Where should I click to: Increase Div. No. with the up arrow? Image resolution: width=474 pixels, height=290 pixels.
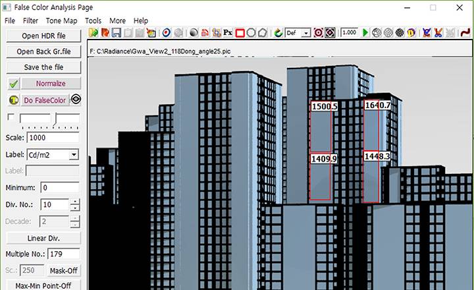[x=75, y=201]
